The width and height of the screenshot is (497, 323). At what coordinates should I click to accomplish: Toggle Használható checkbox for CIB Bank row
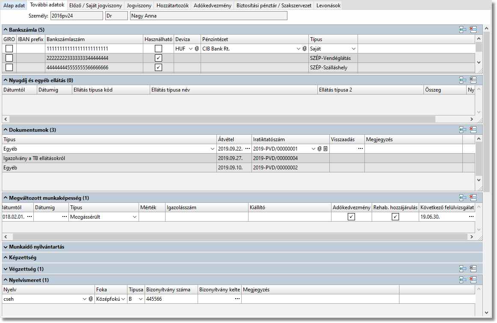point(158,48)
